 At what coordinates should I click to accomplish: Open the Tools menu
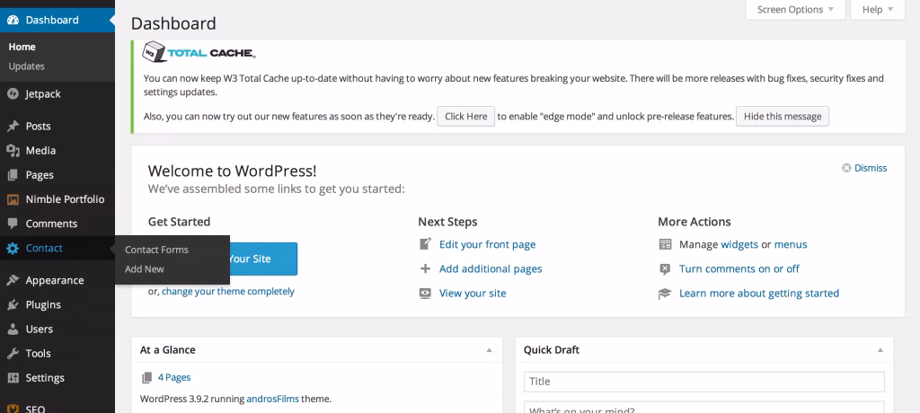(57, 353)
